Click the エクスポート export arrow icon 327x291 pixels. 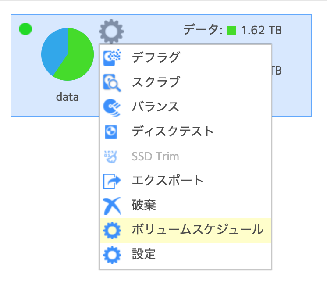tap(112, 181)
